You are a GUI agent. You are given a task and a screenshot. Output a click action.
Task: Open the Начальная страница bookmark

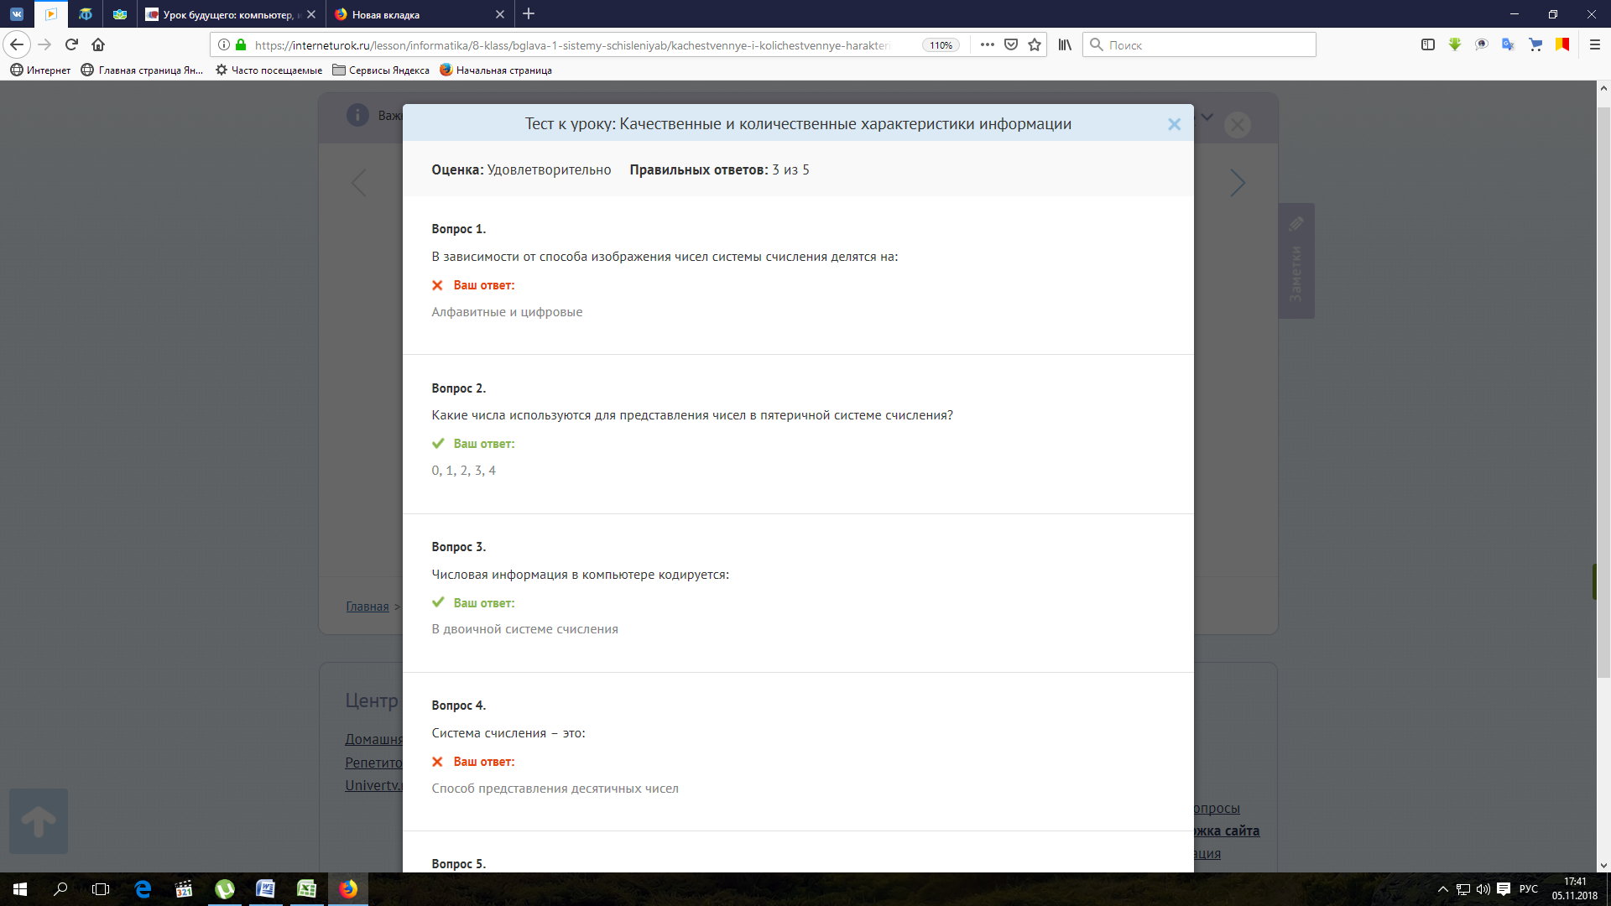point(495,70)
